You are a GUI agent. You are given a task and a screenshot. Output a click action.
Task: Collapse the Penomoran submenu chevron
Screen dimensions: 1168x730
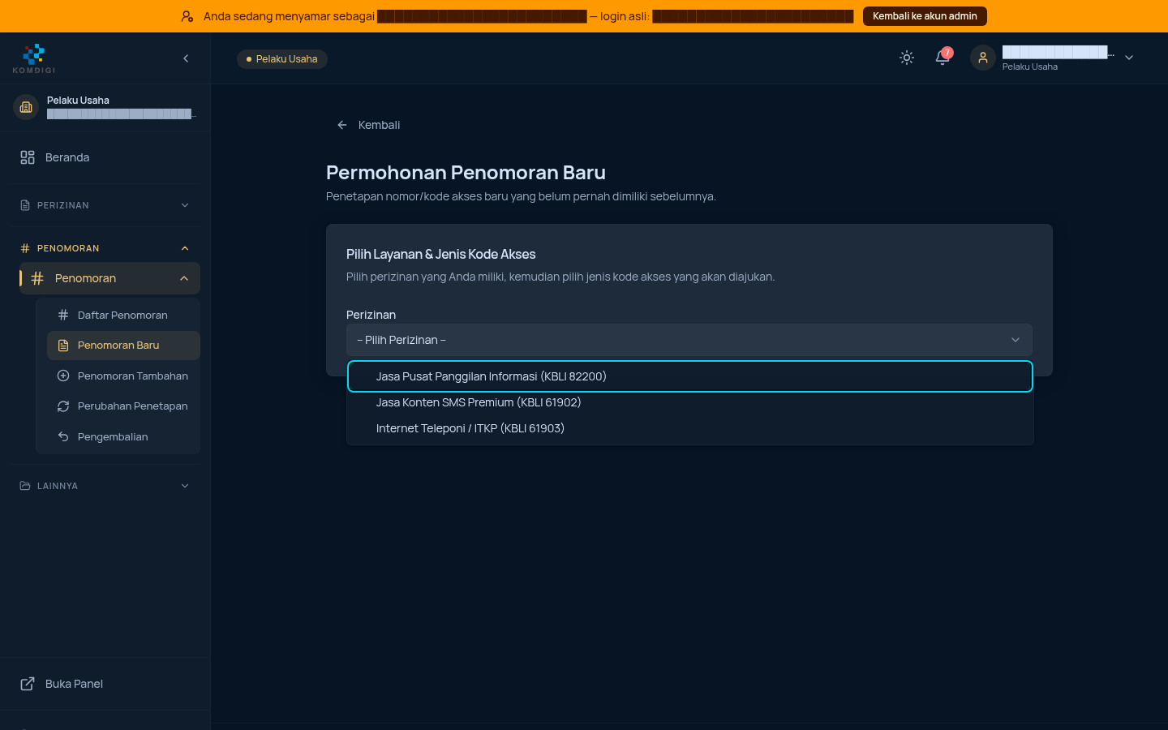click(x=184, y=278)
